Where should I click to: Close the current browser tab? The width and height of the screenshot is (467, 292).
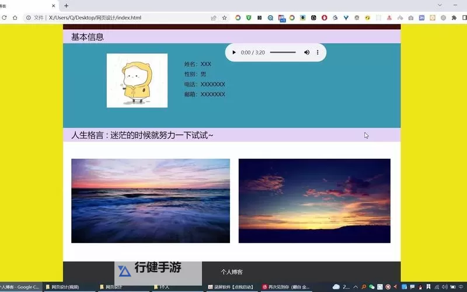pyautogui.click(x=54, y=6)
